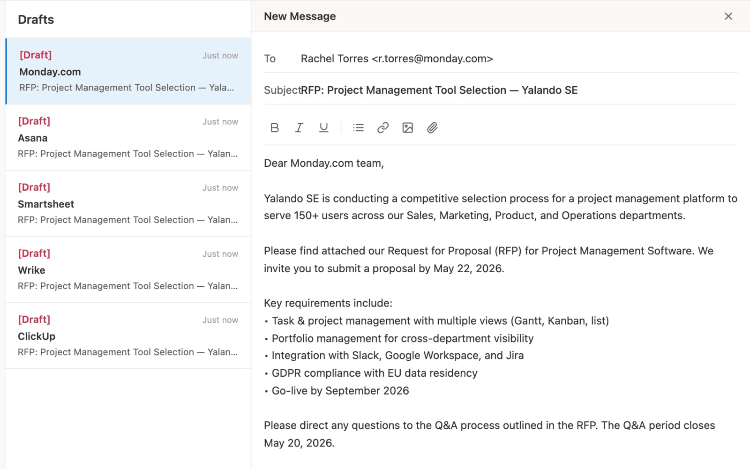Toggle bold formatting in the toolbar
This screenshot has width=750, height=469.
(x=275, y=127)
